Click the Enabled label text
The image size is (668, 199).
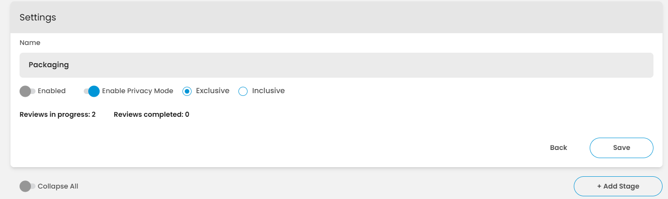pyautogui.click(x=51, y=91)
